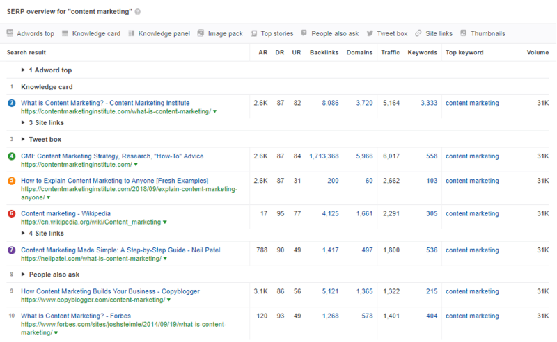
Task: Open dropdown after what-is-content-marketing institute URL
Action: pyautogui.click(x=214, y=111)
